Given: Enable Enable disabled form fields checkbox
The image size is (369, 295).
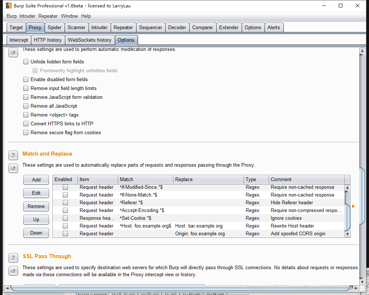Looking at the screenshot, I should 26,79.
